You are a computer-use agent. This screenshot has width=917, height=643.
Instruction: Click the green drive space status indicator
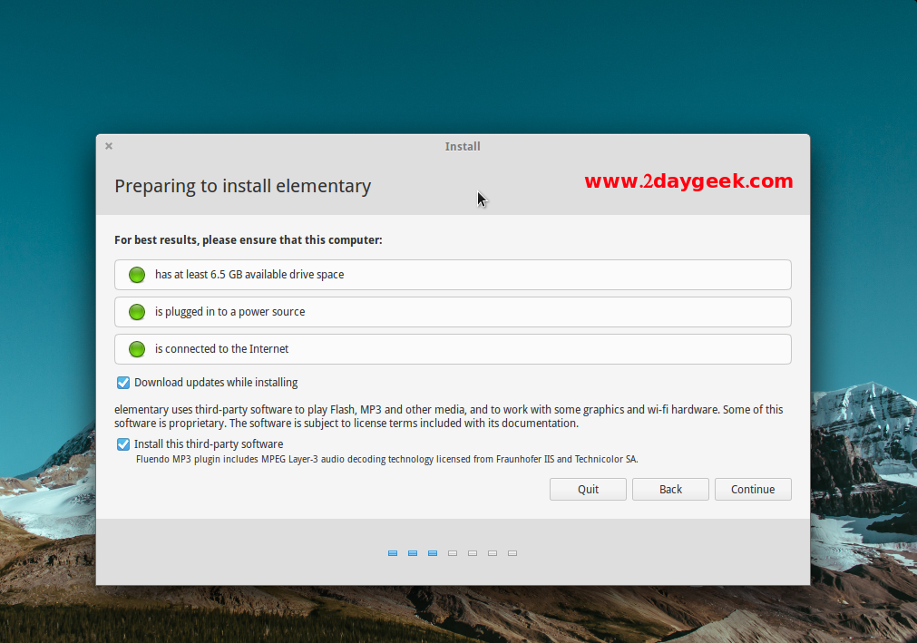[x=137, y=275]
